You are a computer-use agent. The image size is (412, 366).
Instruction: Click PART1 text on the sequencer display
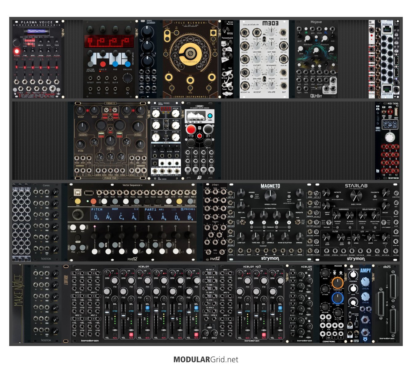coord(151,209)
